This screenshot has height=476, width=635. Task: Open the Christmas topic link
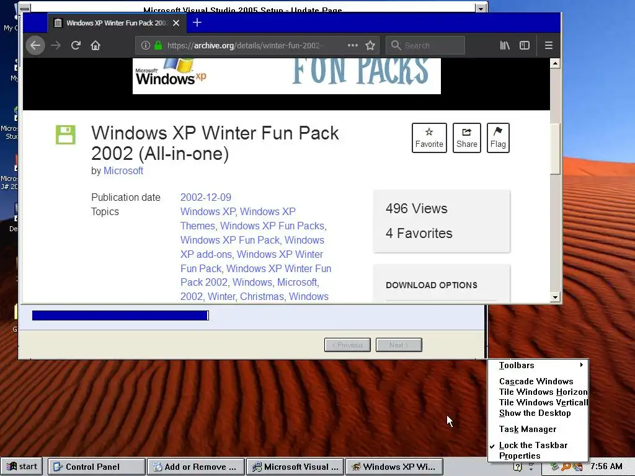pos(262,297)
